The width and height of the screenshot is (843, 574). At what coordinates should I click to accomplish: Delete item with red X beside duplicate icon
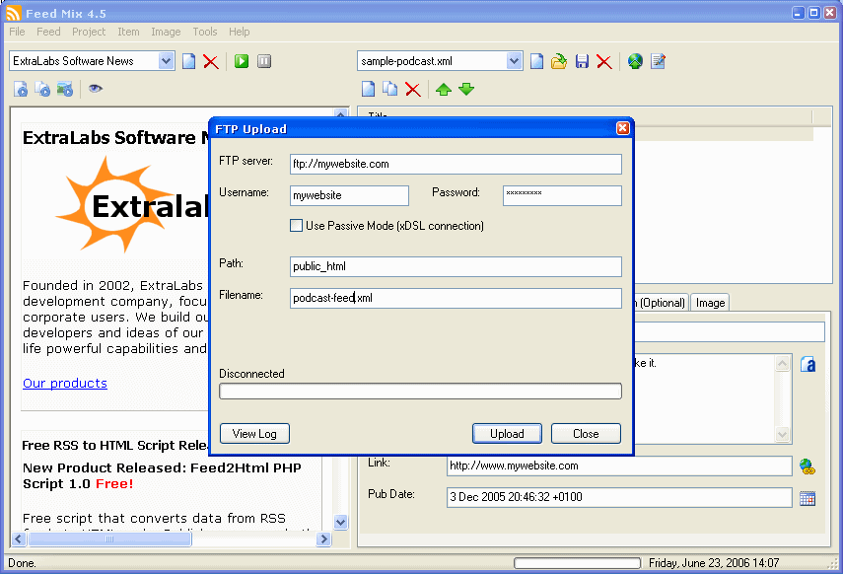(413, 90)
